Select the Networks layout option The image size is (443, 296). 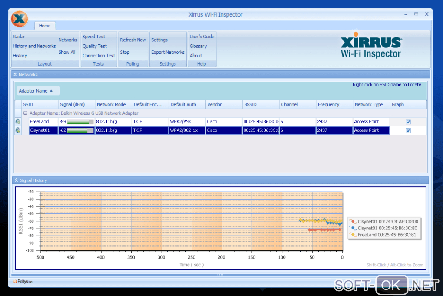68,40
